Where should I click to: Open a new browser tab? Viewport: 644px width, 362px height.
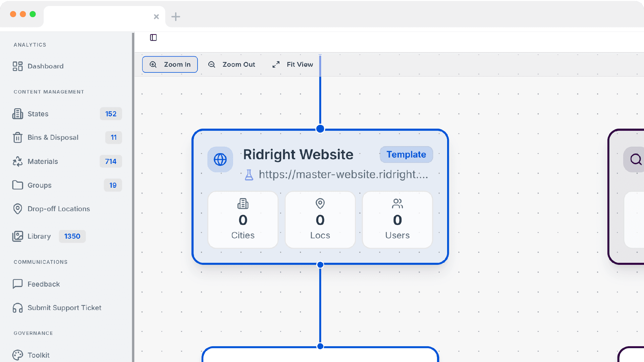176,16
